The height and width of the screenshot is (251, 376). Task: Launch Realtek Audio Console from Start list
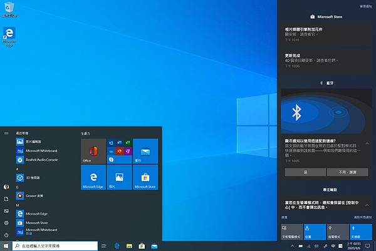point(46,160)
